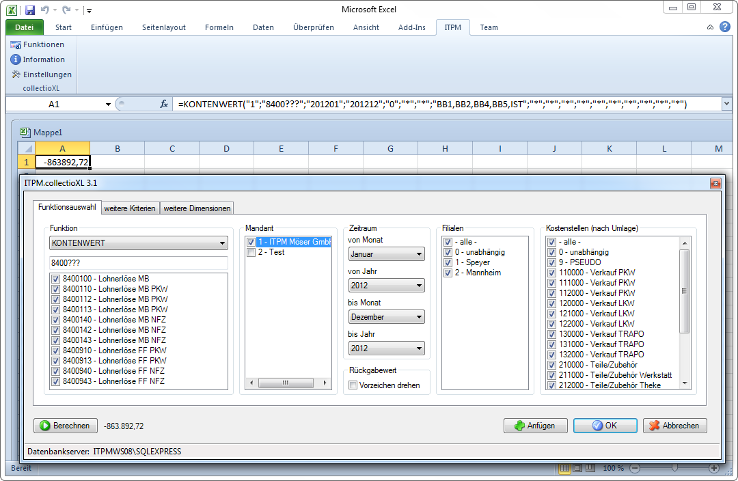Click the Undo arrow icon
The height and width of the screenshot is (481, 738).
[44, 10]
